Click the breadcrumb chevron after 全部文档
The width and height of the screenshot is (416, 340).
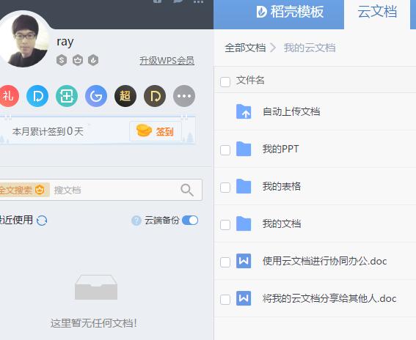273,48
